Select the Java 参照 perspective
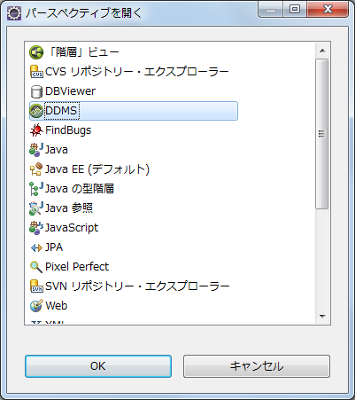The width and height of the screenshot is (355, 400). 61,208
